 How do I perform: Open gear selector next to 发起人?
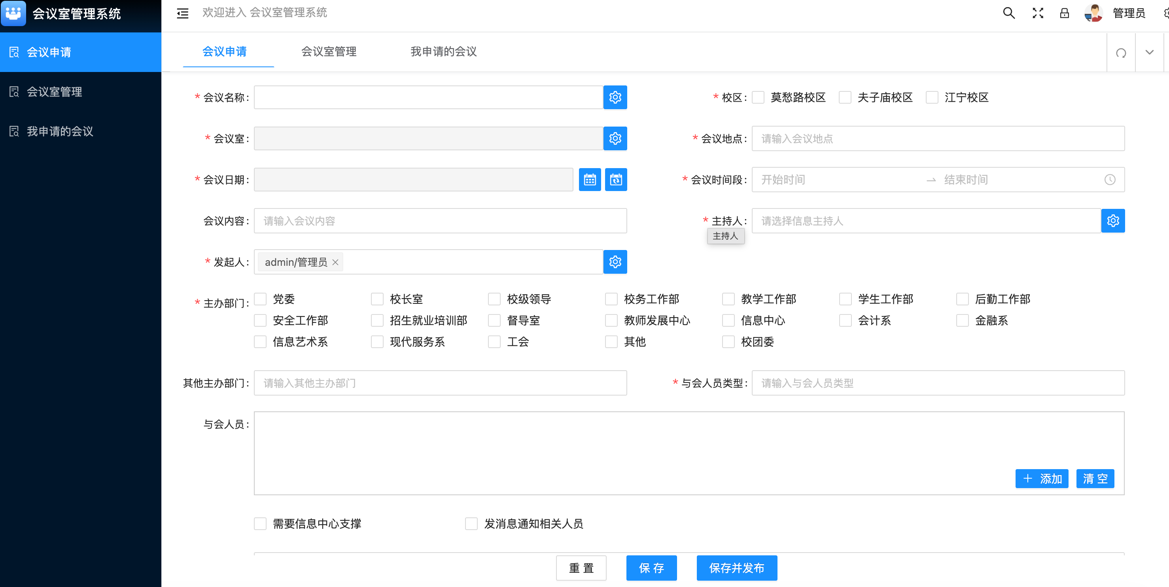tap(615, 262)
